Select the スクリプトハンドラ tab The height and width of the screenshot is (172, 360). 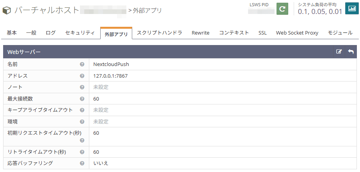point(159,33)
